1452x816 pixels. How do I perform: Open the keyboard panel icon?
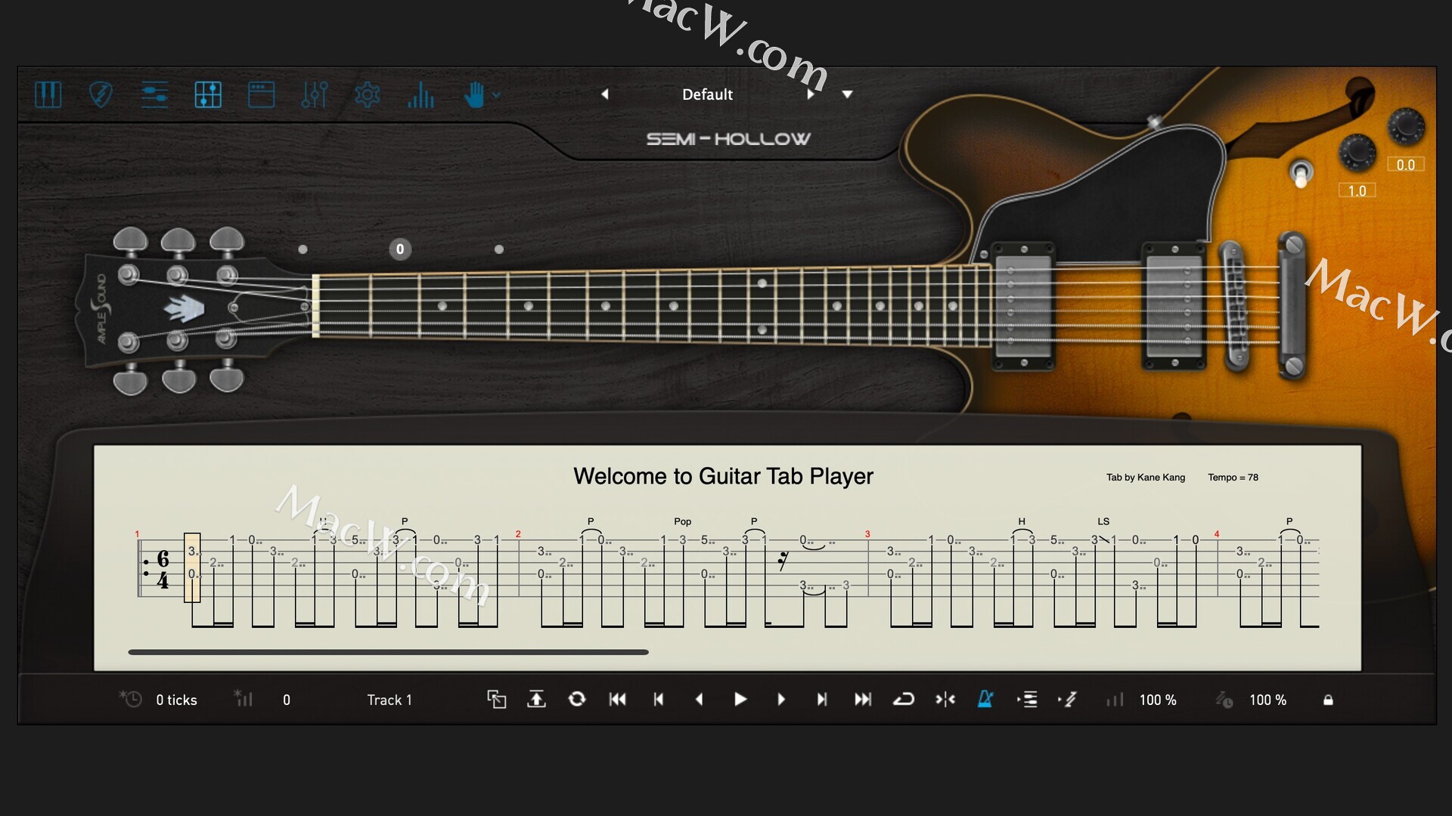(x=48, y=95)
